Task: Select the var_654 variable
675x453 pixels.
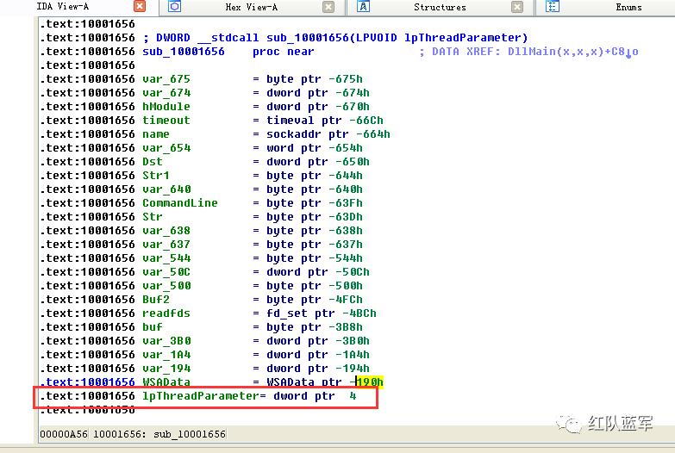Action: [166, 148]
